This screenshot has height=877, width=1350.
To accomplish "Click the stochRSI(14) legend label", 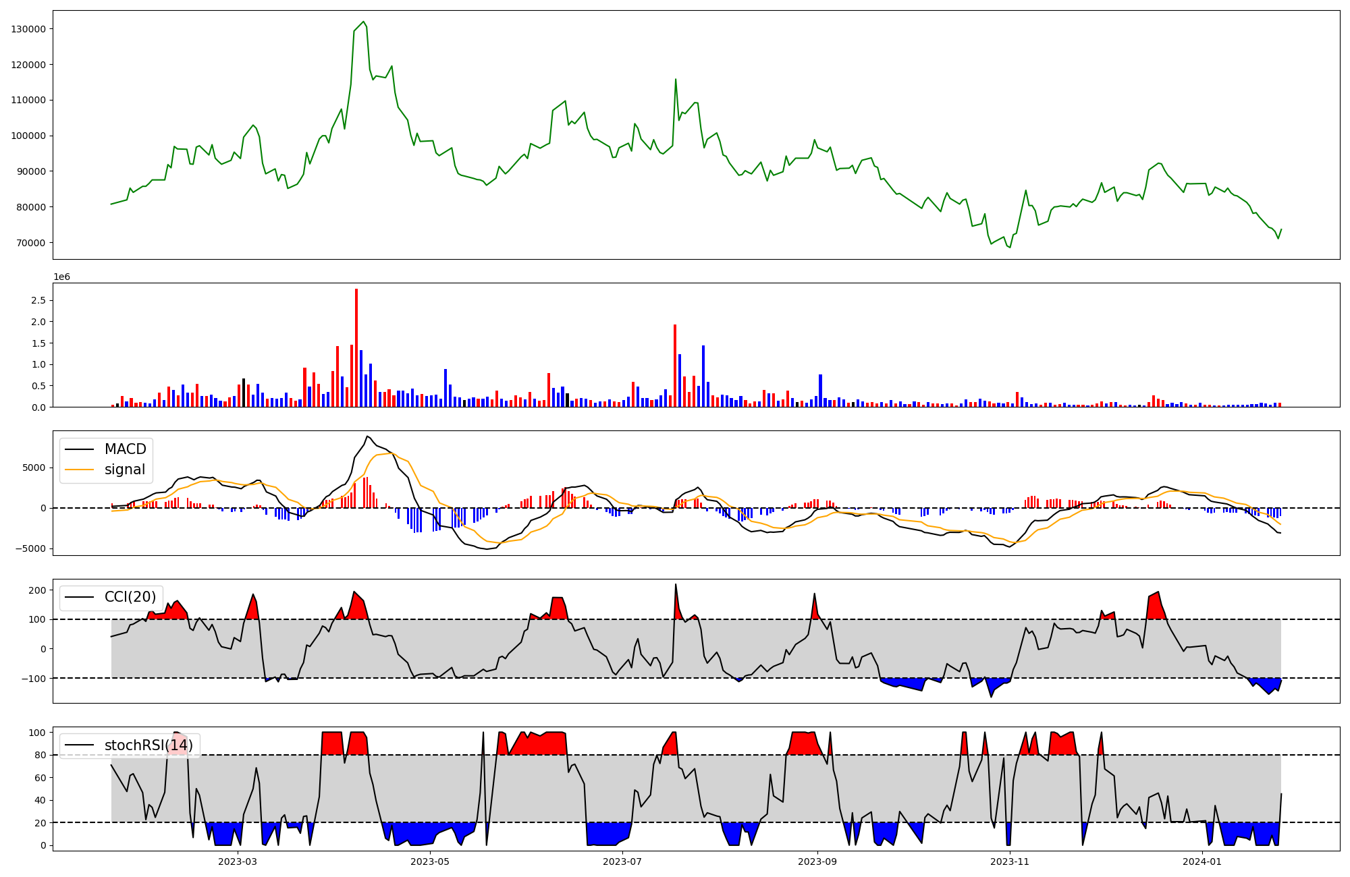I will [x=148, y=745].
